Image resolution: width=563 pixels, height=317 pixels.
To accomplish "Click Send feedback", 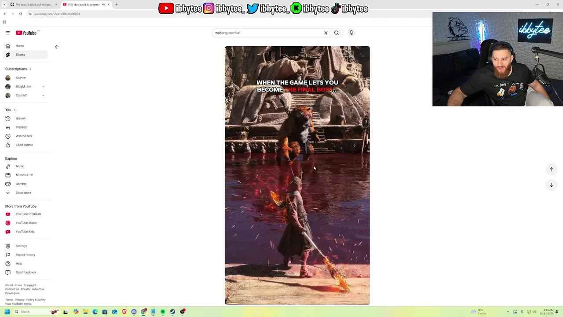I will (25, 273).
